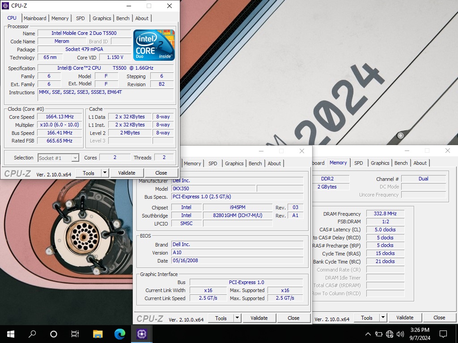Screen dimensions: 458x343
Task: Switch to the Mainboard tab in CPU window
Action: click(35, 18)
